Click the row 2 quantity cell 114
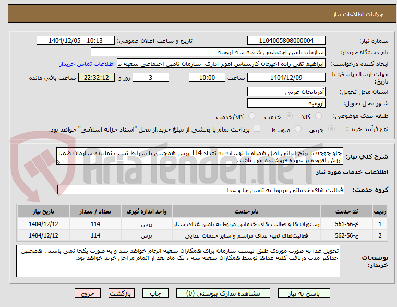 tap(95, 235)
